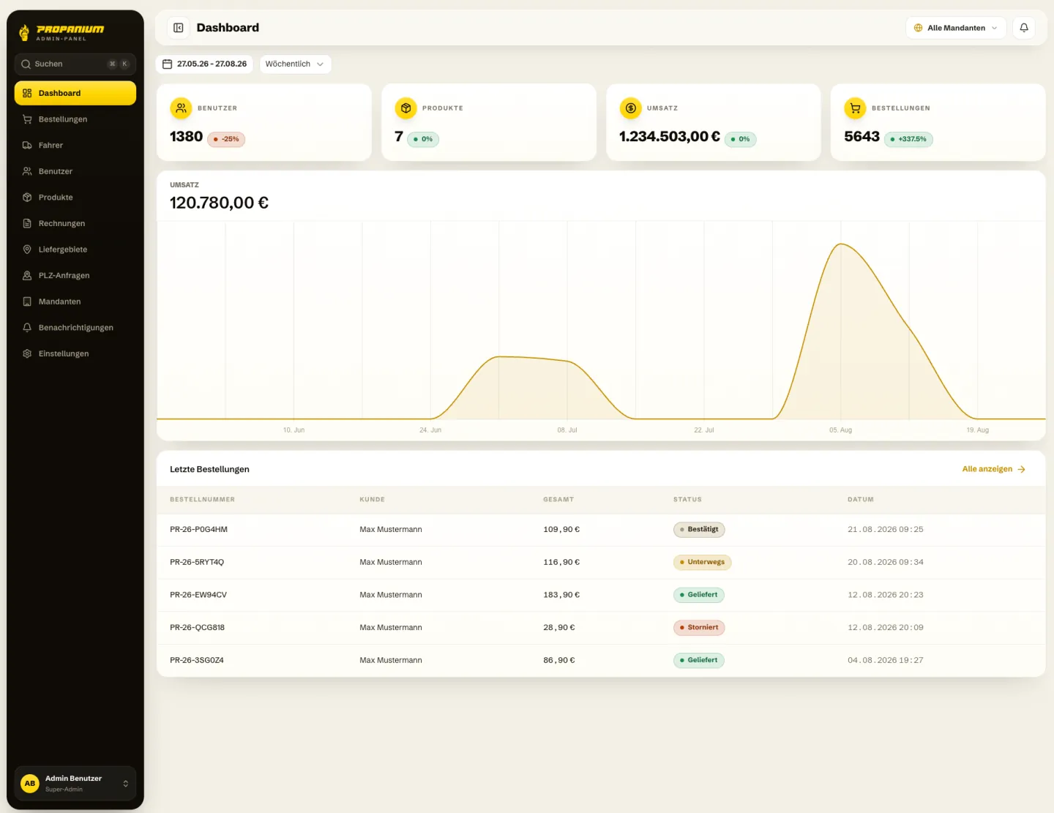The height and width of the screenshot is (813, 1054).
Task: Click the Letzte Bestellungen heading
Action: [x=209, y=470]
